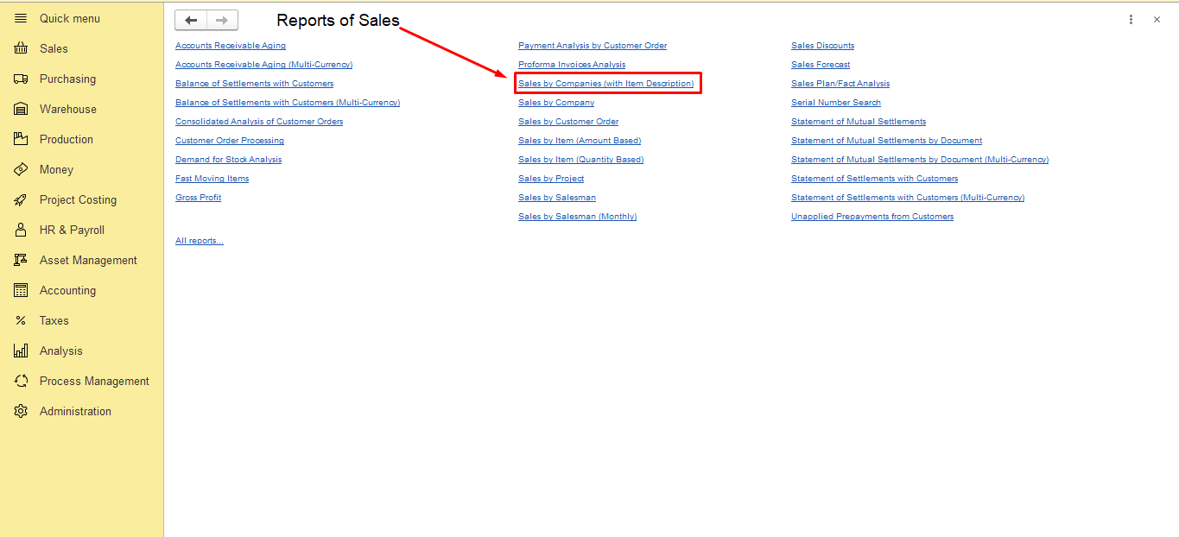Open Sales Forecast report link

820,65
